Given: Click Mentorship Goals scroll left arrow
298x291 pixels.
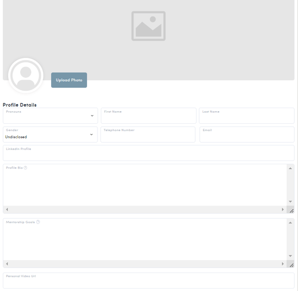Looking at the screenshot, I should [x=7, y=264].
